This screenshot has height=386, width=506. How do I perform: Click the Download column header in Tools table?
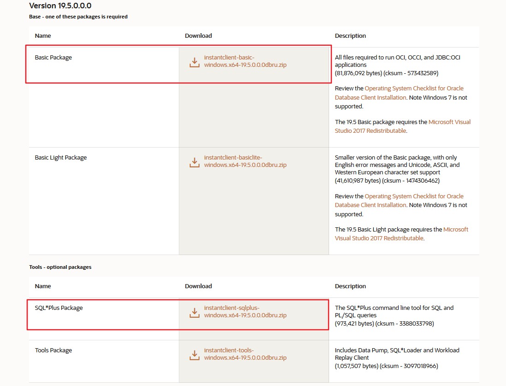point(199,286)
